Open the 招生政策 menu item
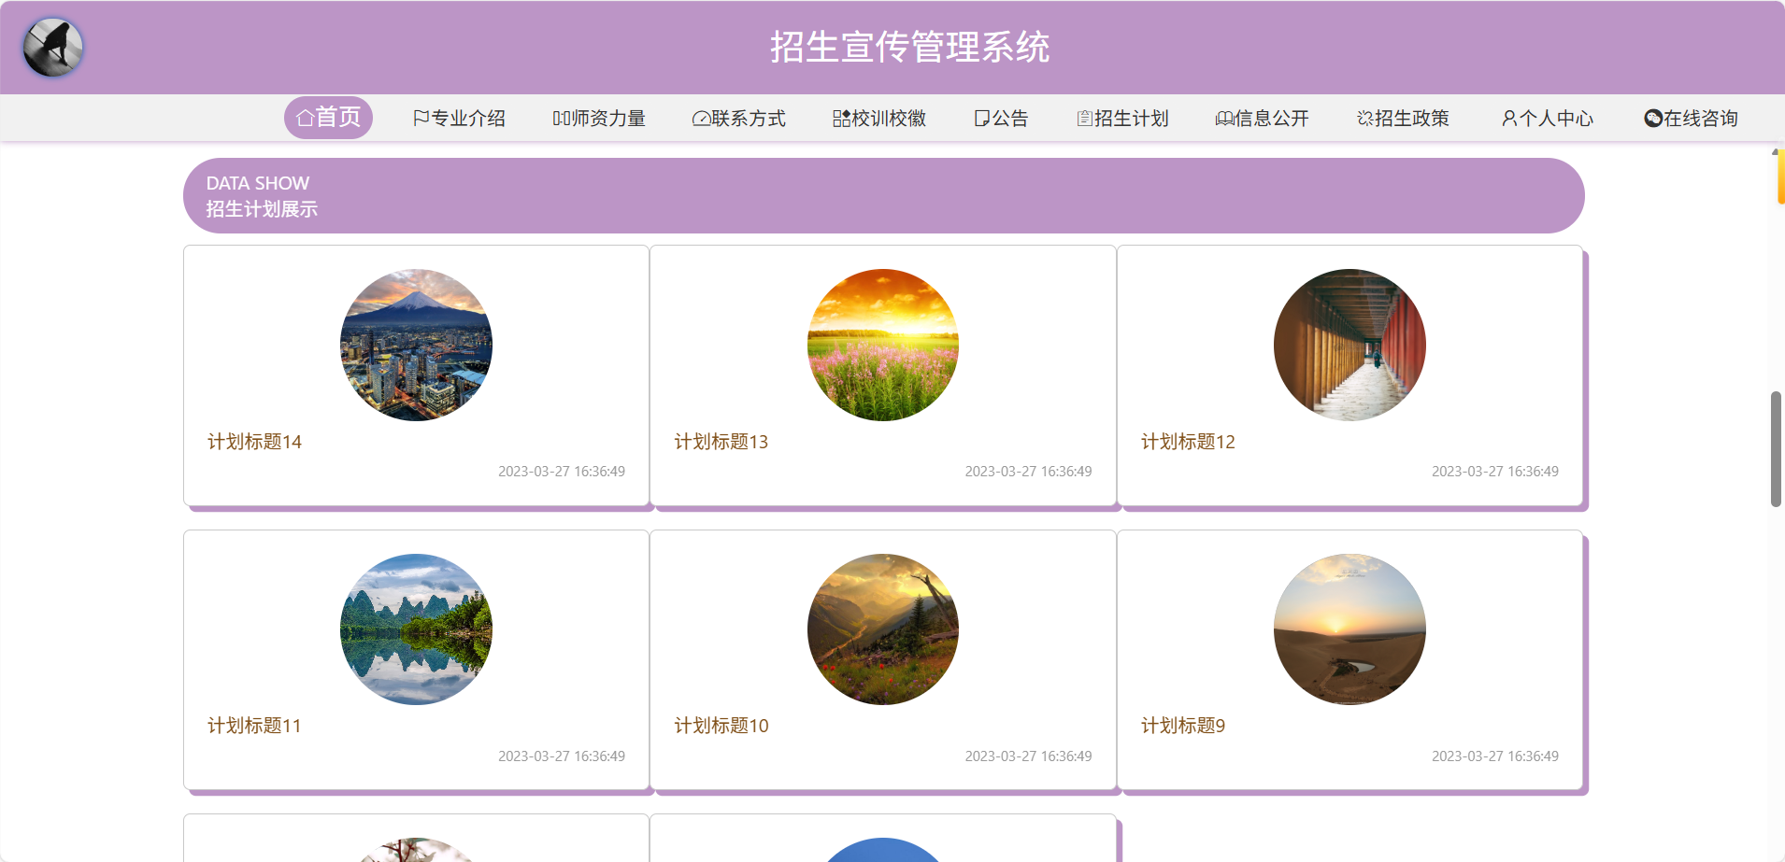This screenshot has height=862, width=1785. point(1403,119)
